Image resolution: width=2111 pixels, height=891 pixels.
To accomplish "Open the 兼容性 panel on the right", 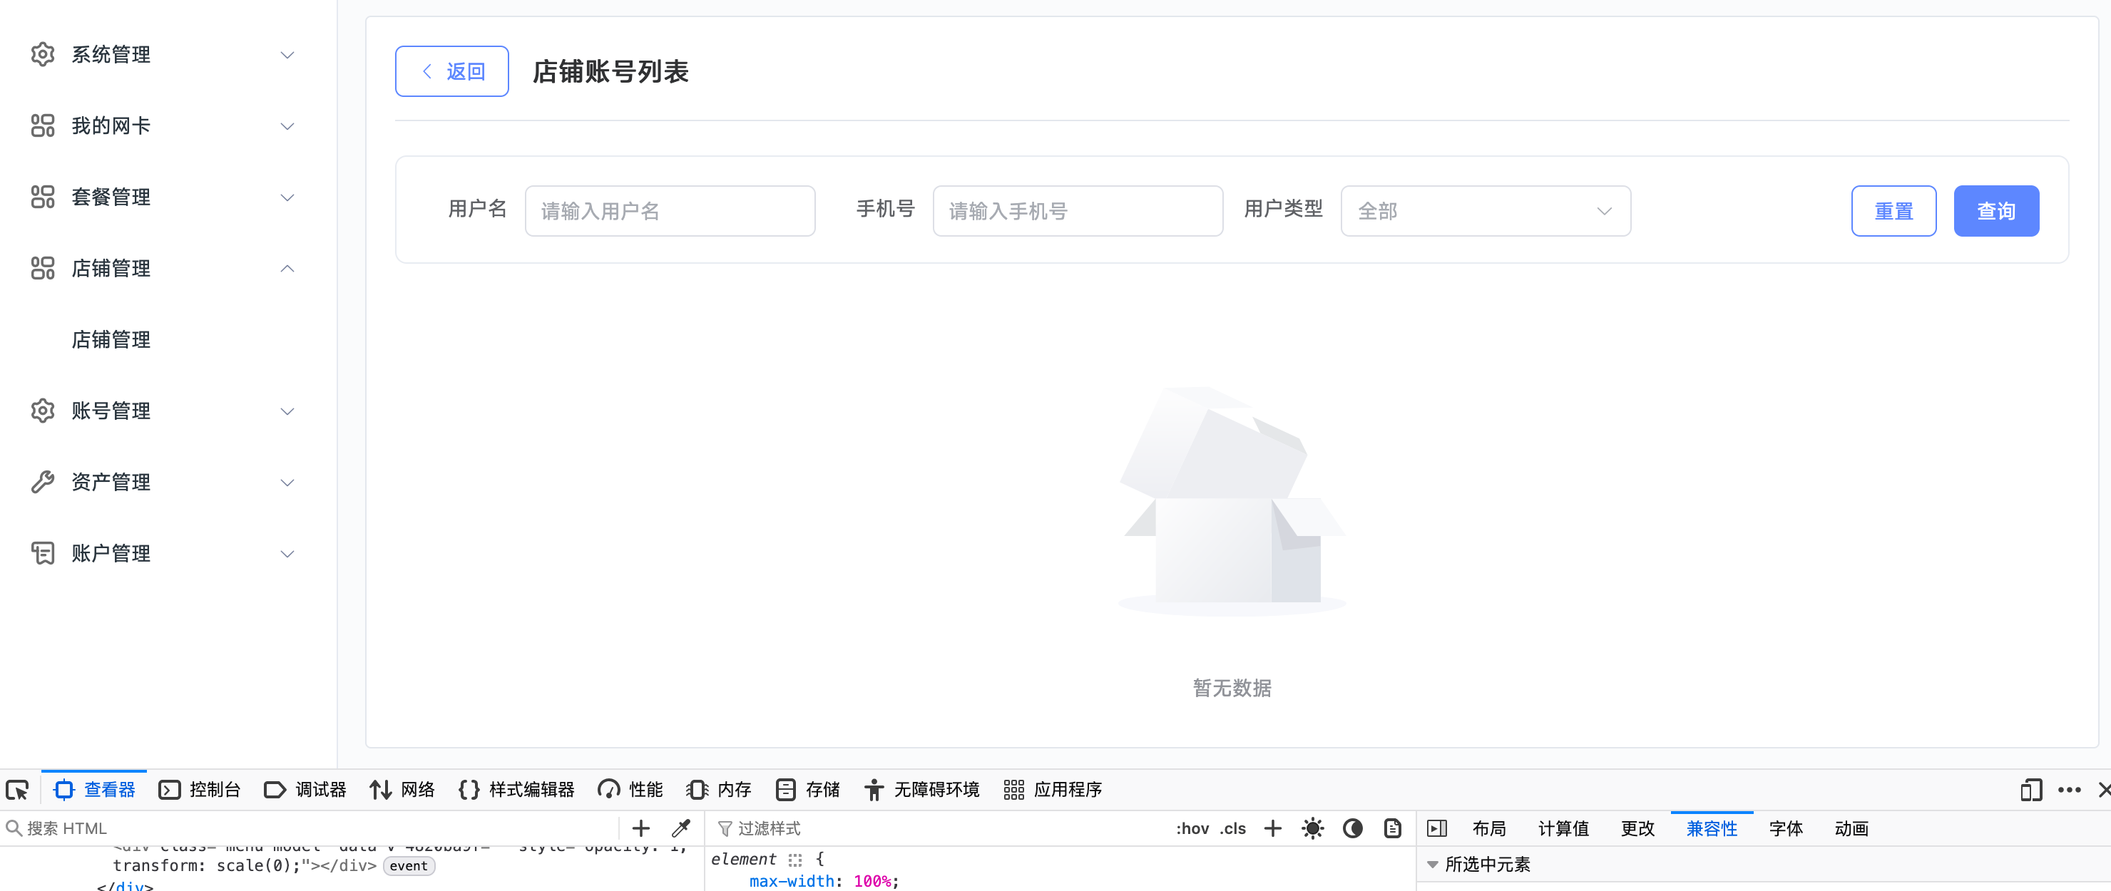I will (1711, 828).
